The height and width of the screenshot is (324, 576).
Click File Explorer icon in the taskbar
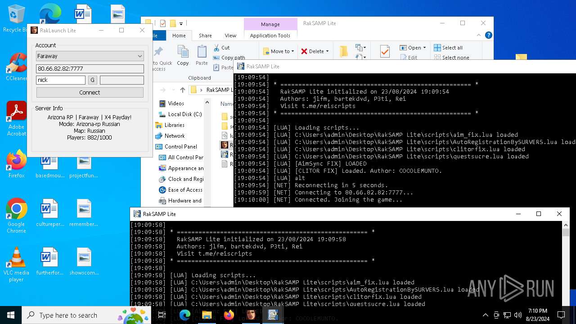[207, 315]
